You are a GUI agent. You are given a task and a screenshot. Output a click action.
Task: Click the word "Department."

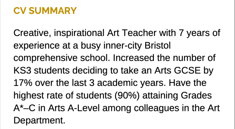coord(40,121)
